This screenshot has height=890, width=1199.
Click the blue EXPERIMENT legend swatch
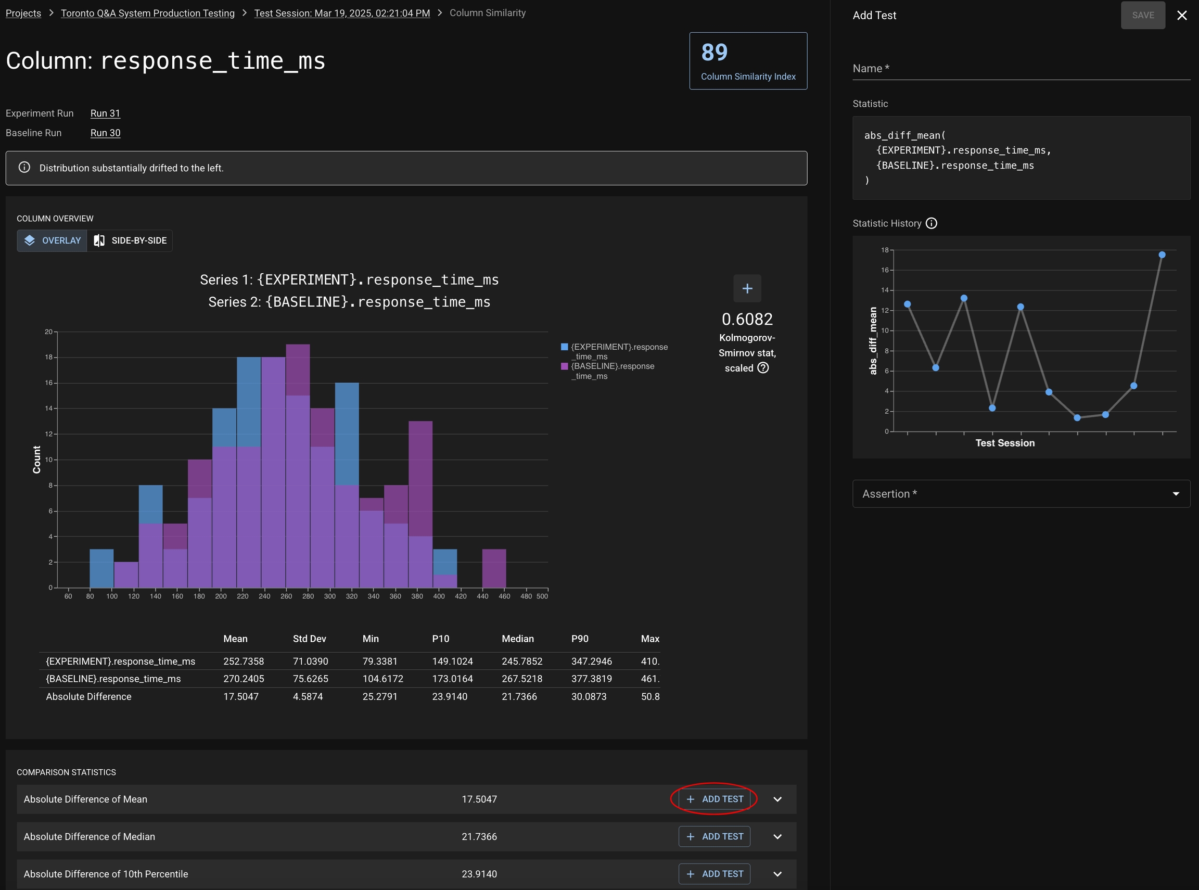(565, 347)
